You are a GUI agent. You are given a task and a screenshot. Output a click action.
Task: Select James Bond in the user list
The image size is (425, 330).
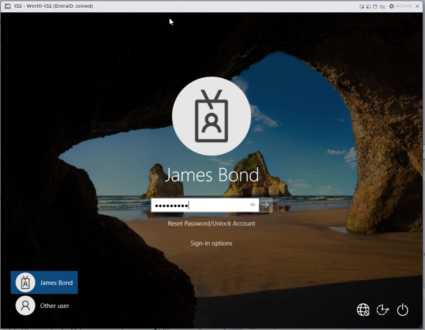44,282
